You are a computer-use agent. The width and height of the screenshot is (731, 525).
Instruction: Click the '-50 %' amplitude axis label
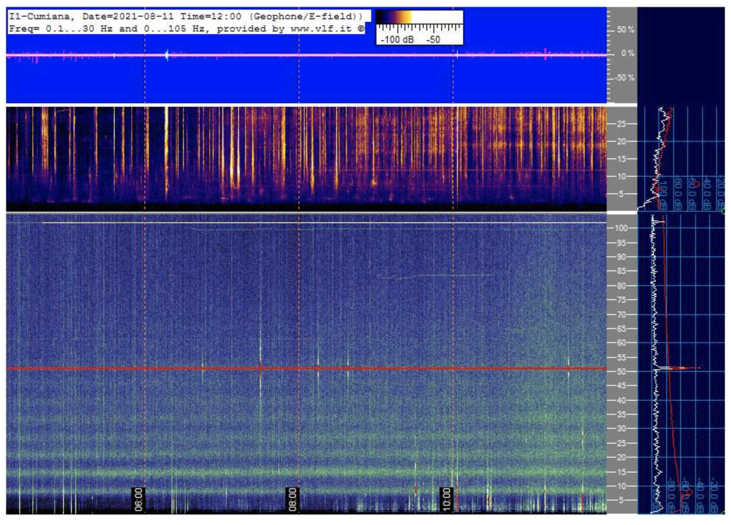[625, 78]
